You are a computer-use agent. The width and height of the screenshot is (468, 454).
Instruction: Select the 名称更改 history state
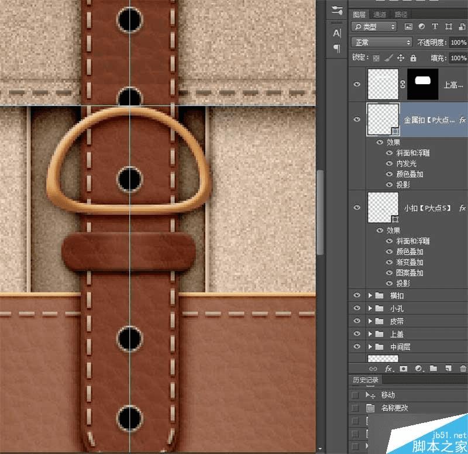click(x=395, y=408)
